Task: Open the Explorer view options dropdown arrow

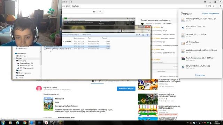Action: tap(139, 35)
